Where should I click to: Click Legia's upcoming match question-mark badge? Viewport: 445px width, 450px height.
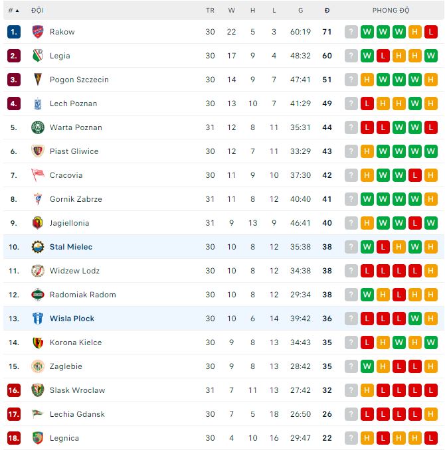pyautogui.click(x=351, y=56)
